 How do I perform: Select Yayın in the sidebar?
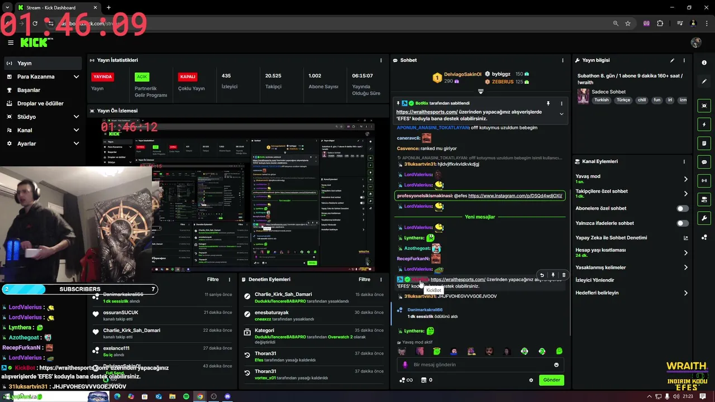[42, 63]
